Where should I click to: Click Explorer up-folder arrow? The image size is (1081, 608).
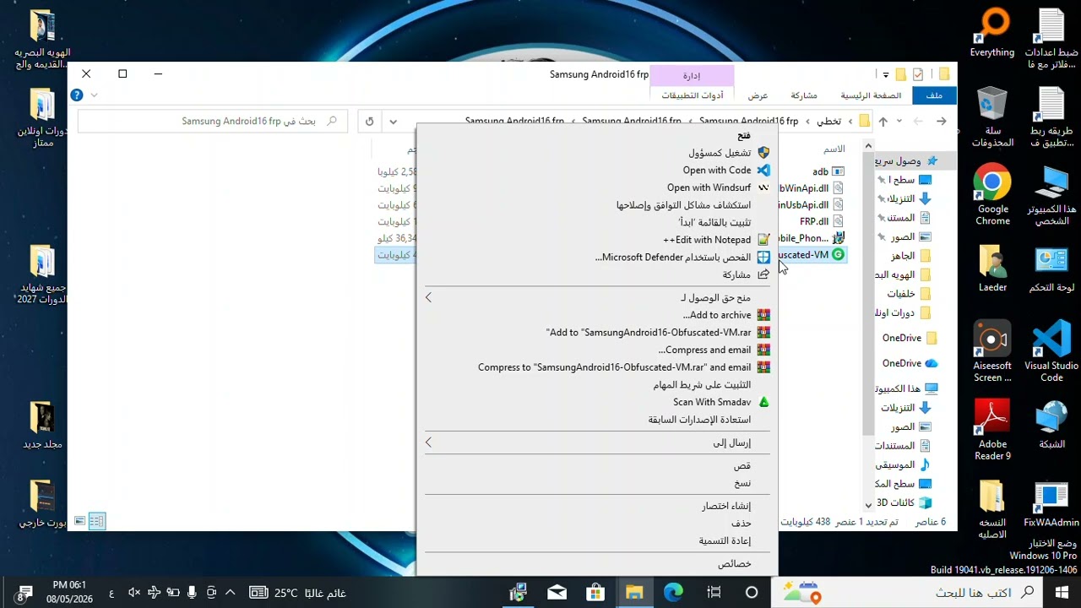tap(883, 122)
